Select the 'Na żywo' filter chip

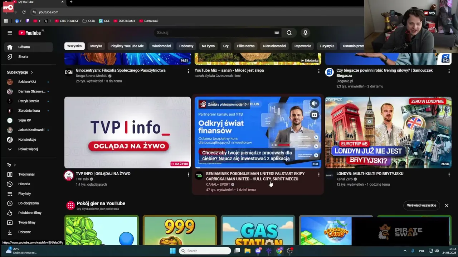[x=208, y=46]
